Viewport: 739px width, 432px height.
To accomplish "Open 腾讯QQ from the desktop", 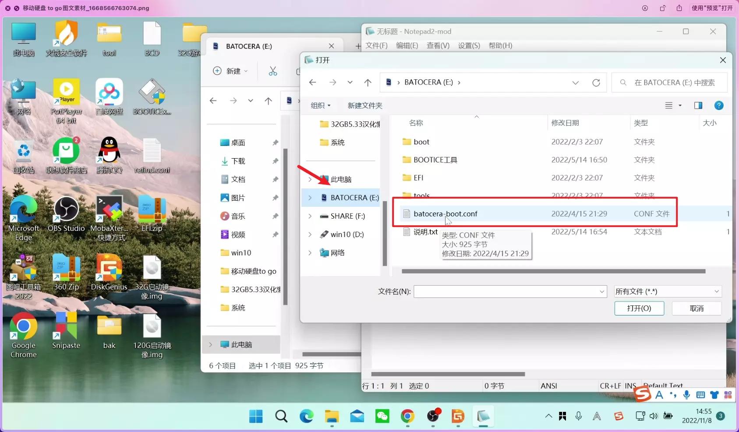I will click(x=109, y=149).
